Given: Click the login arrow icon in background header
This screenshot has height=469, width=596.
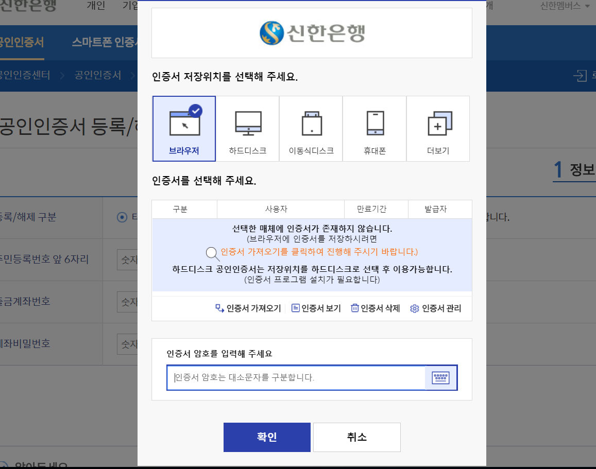Looking at the screenshot, I should pyautogui.click(x=580, y=76).
